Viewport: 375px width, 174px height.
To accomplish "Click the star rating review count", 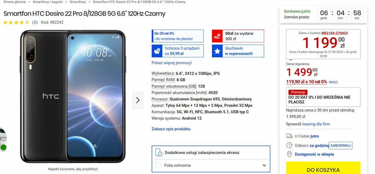I will pos(35,22).
